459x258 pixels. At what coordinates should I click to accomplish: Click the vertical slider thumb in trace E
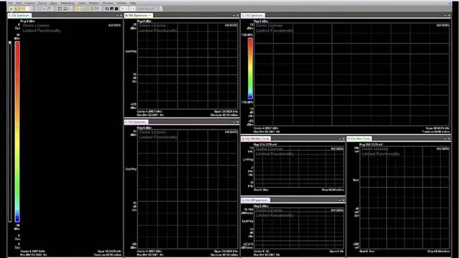click(x=10, y=42)
